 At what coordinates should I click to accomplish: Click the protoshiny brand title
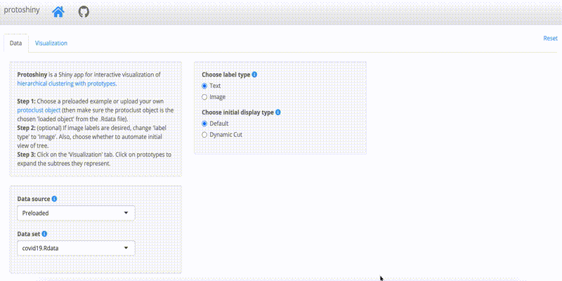coord(22,10)
